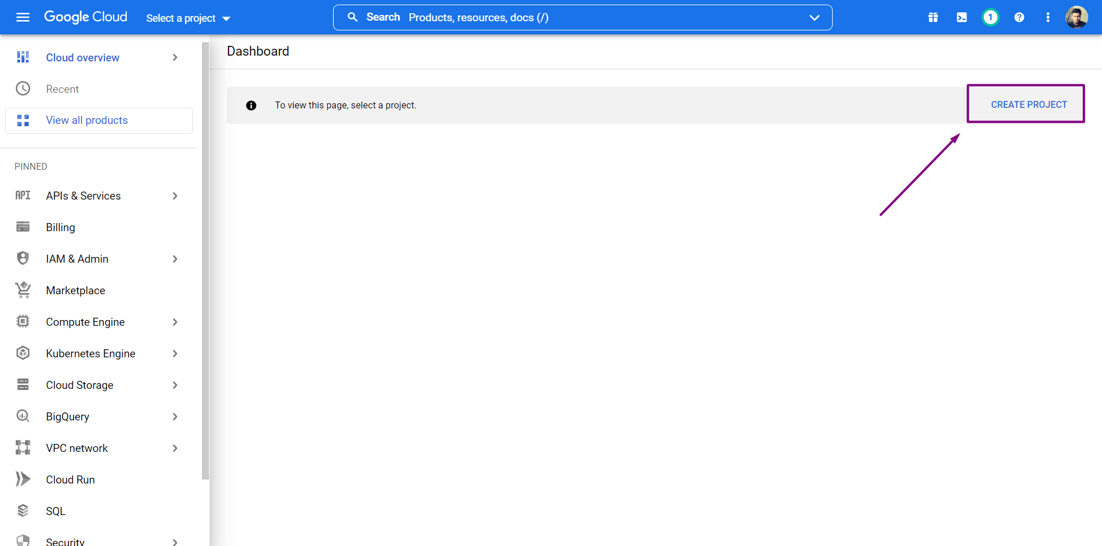Expand the APIs & Services submenu chevron
This screenshot has height=546, width=1102.
pos(175,196)
